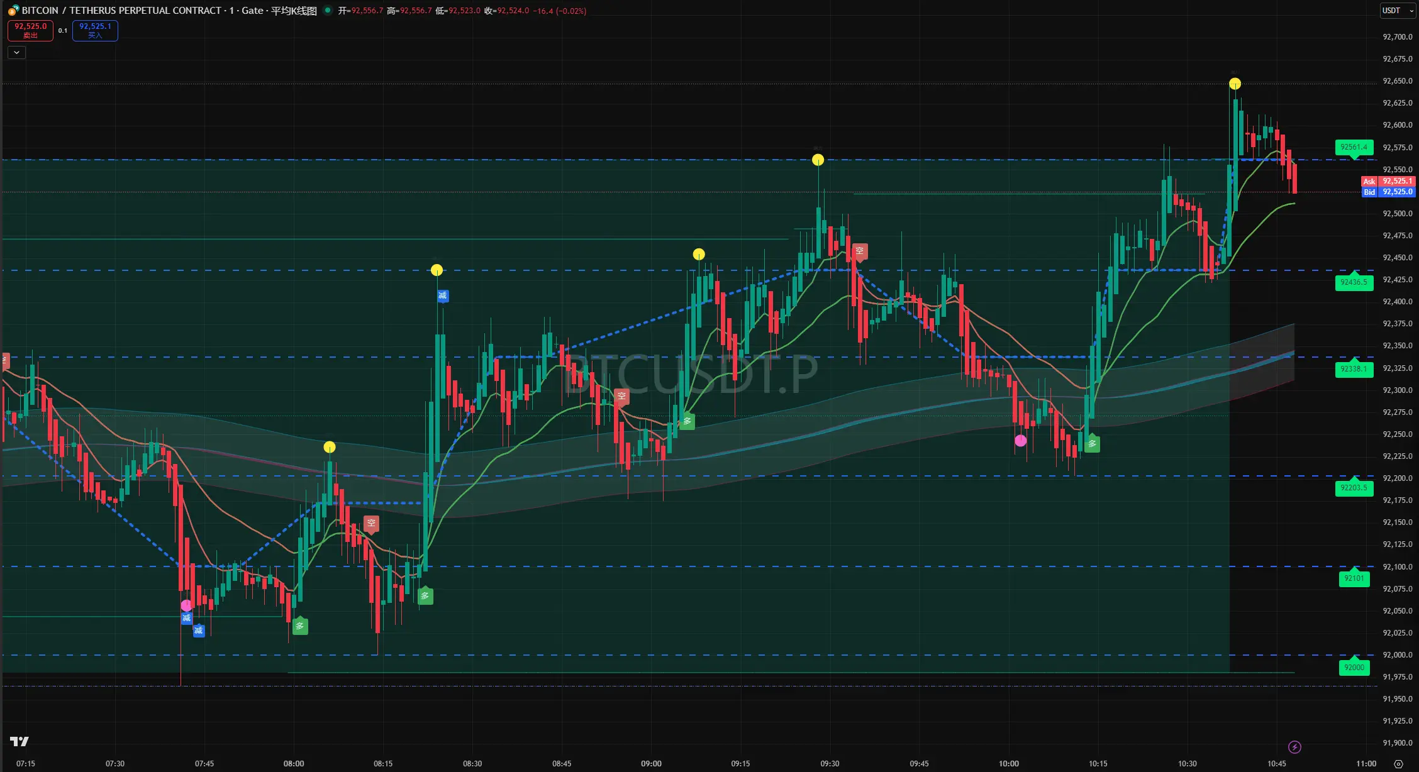Select the 92000 green price label
This screenshot has height=772, width=1419.
[x=1354, y=668]
